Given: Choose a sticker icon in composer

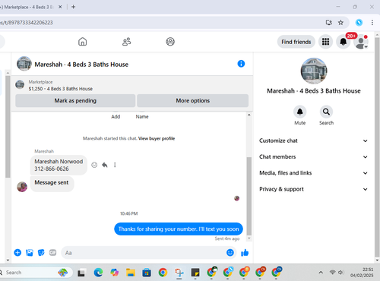Looking at the screenshot, I should coord(41,253).
